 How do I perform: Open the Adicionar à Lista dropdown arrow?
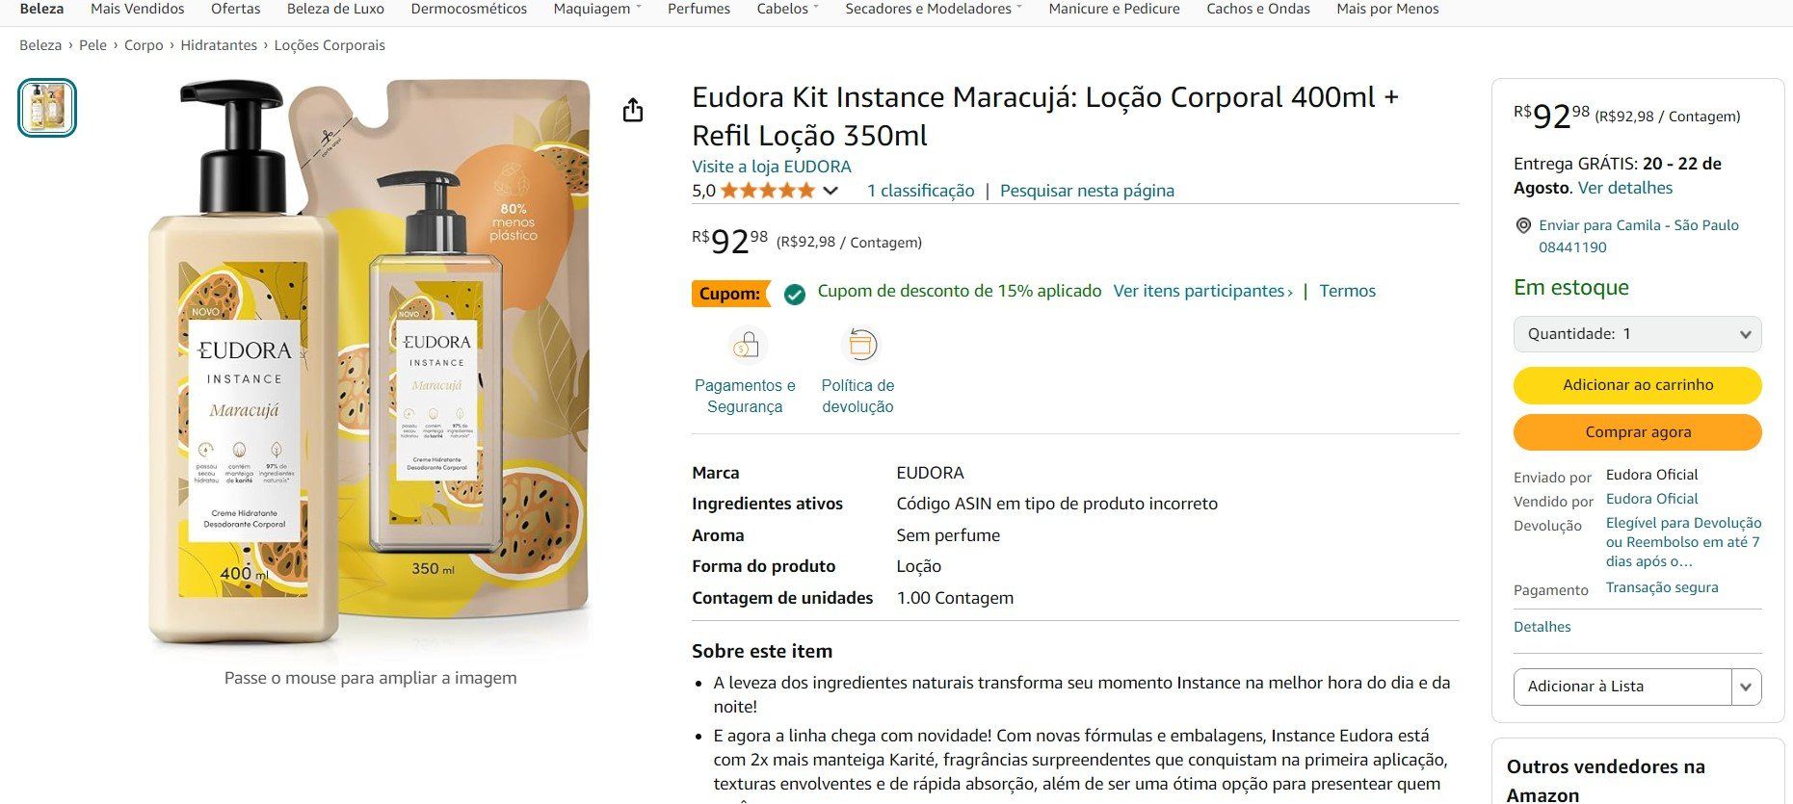pyautogui.click(x=1746, y=687)
